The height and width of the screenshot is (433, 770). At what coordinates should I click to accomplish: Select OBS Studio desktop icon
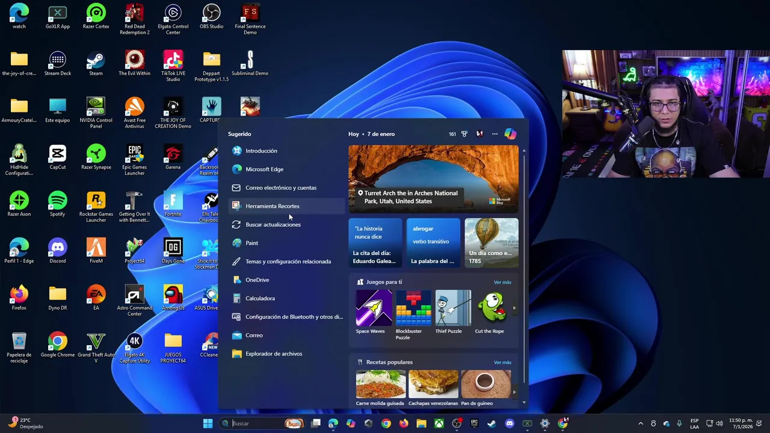point(211,17)
